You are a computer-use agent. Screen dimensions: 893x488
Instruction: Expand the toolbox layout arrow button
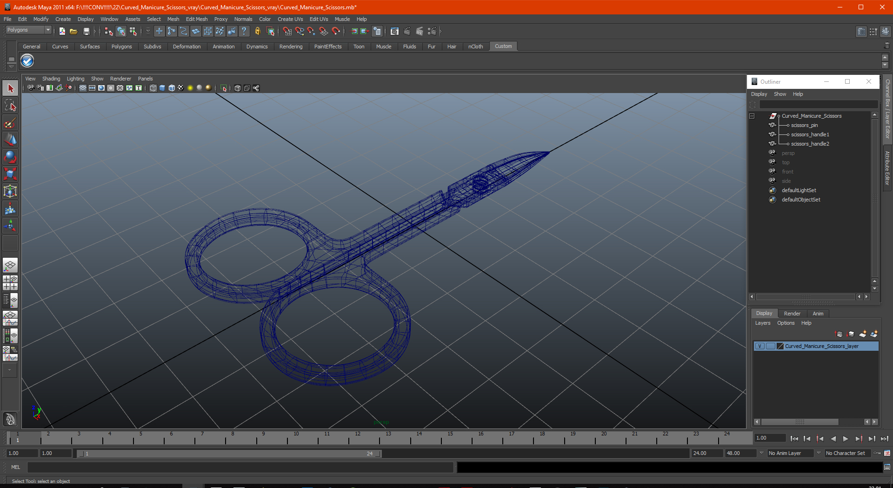[x=10, y=370]
